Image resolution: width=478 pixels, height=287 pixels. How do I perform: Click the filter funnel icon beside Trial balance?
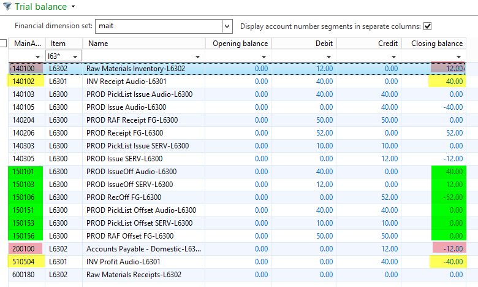(7, 7)
